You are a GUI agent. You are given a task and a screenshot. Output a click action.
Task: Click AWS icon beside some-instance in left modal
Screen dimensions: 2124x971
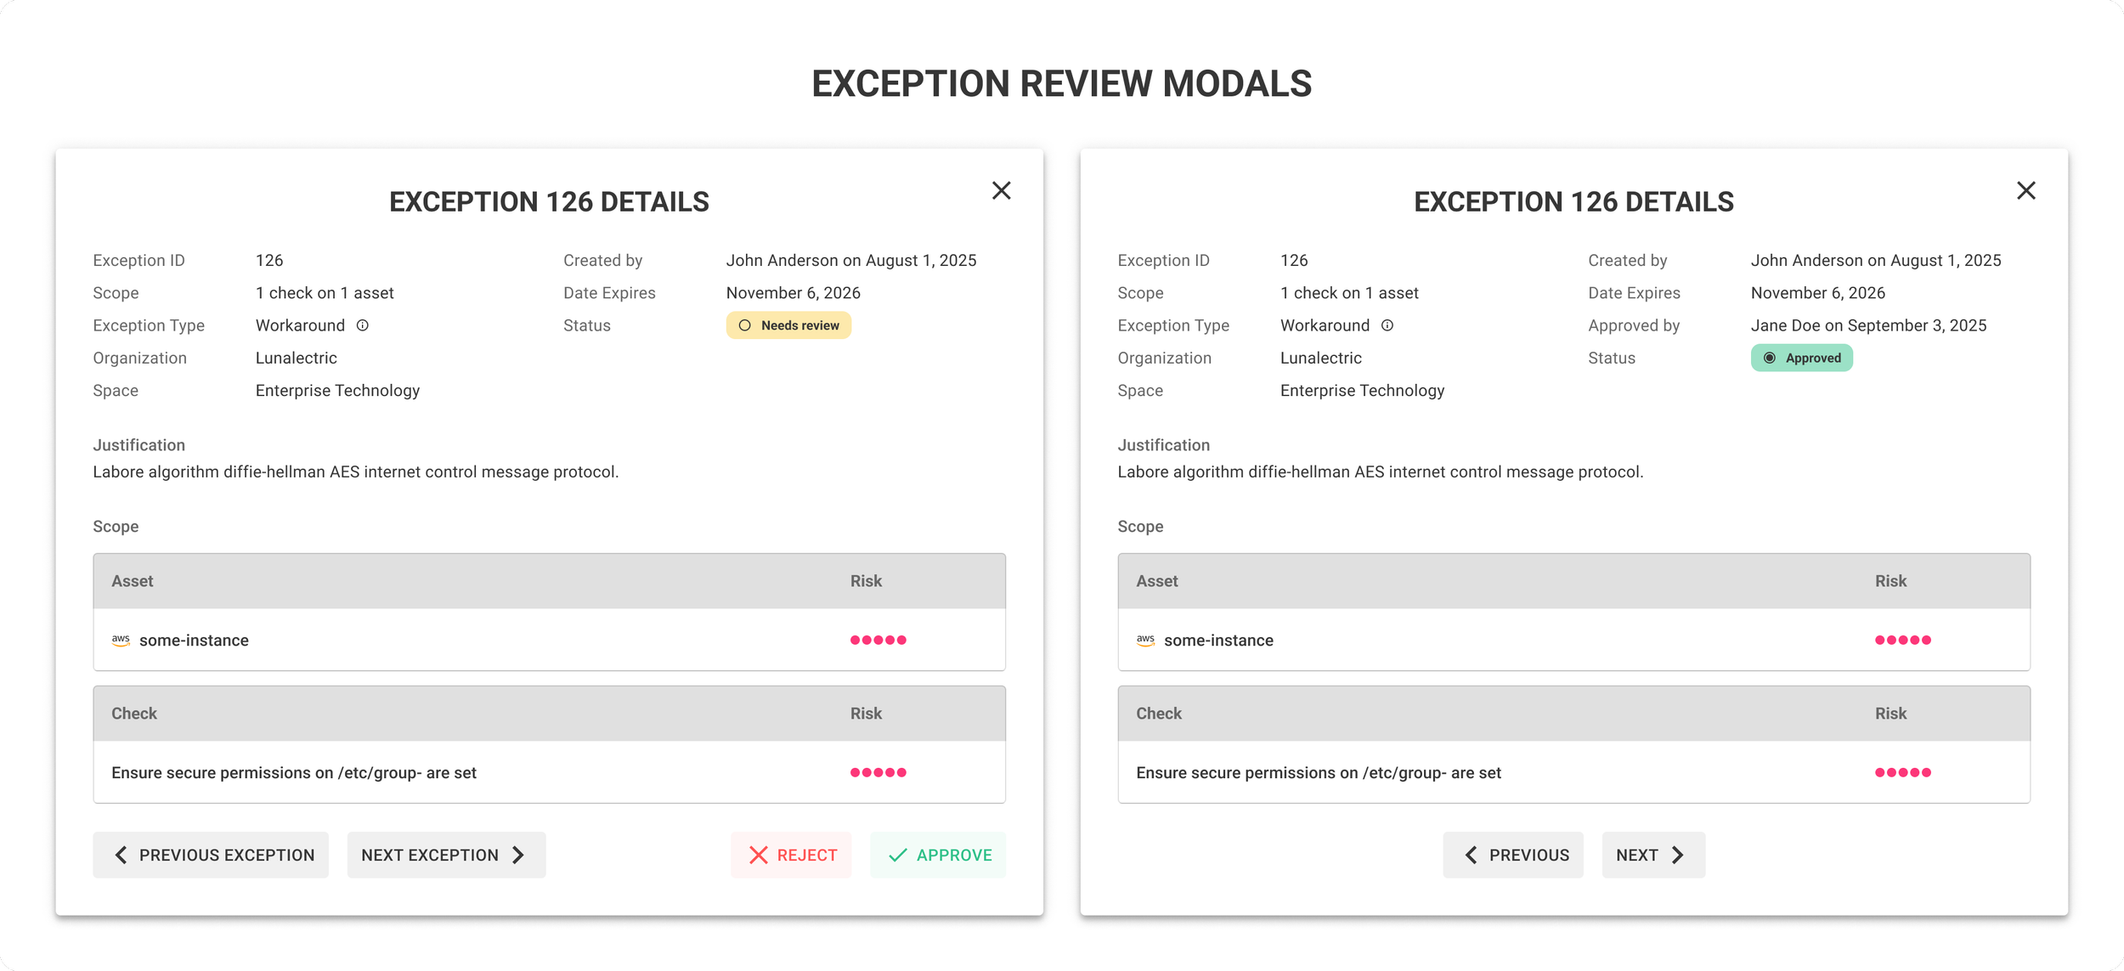121,640
